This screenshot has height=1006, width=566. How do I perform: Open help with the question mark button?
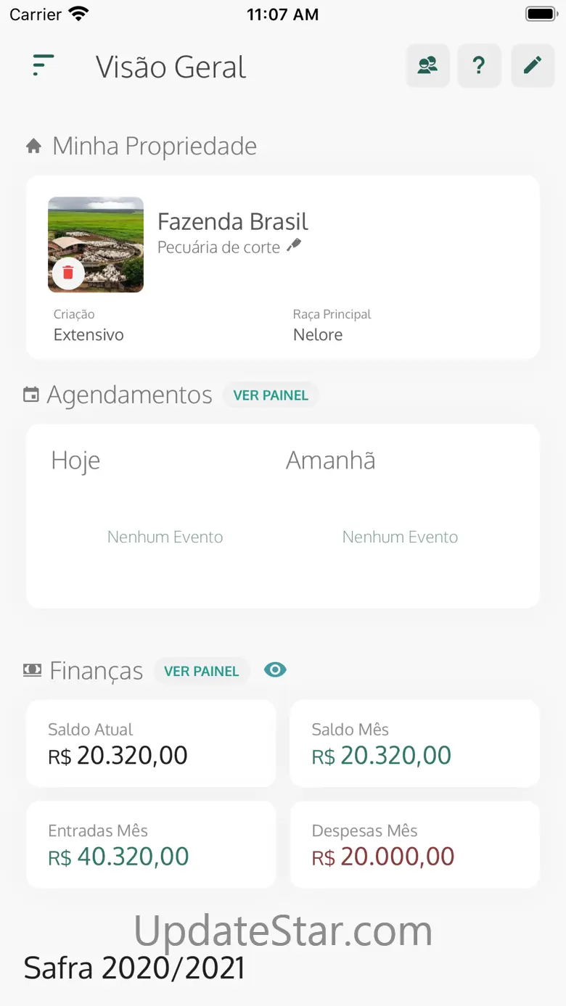[x=479, y=66]
